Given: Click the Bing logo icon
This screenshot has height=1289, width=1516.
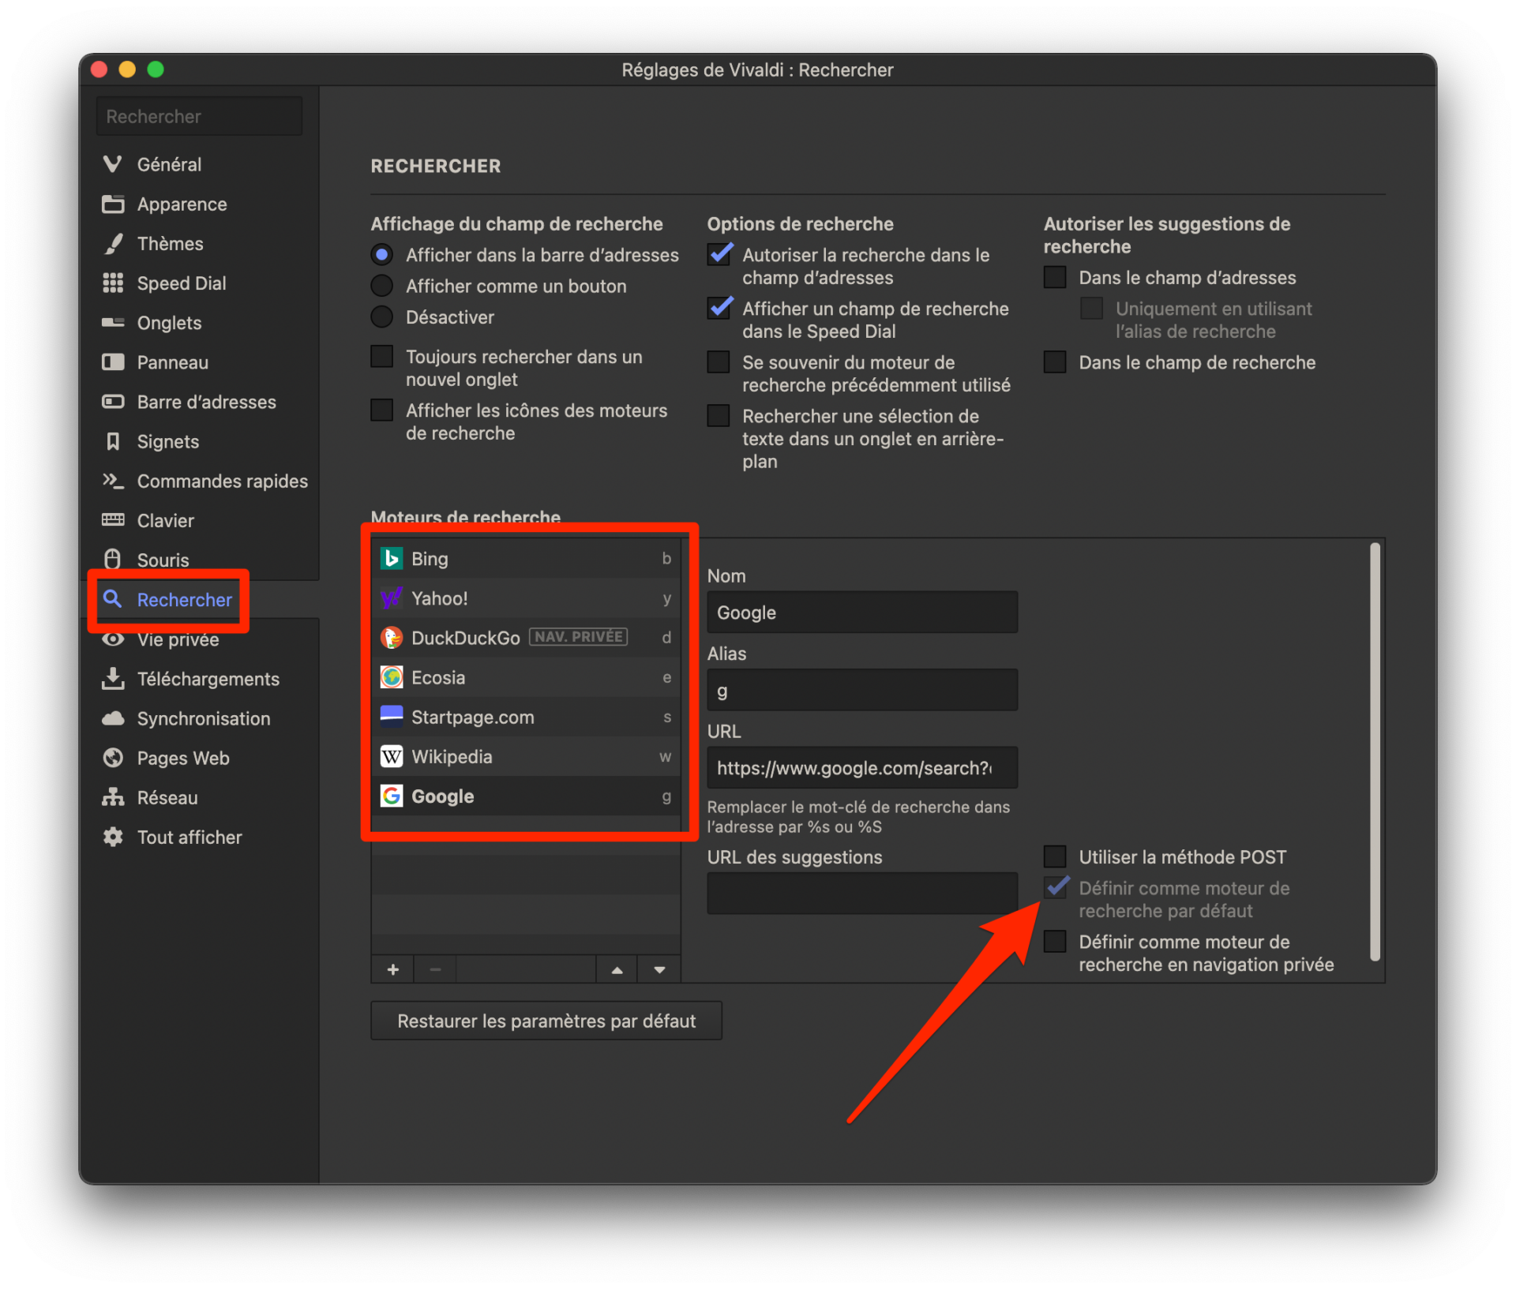Looking at the screenshot, I should click(392, 559).
